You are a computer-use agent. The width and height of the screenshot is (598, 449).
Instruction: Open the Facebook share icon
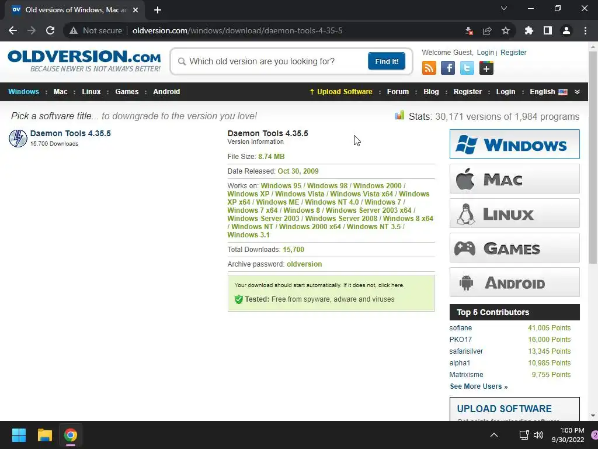448,68
